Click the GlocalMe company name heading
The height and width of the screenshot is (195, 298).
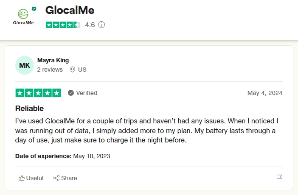(70, 10)
